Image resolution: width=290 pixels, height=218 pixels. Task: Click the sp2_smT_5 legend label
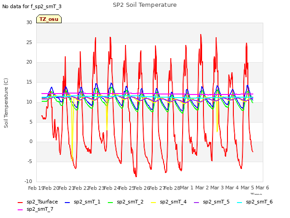point(216,202)
